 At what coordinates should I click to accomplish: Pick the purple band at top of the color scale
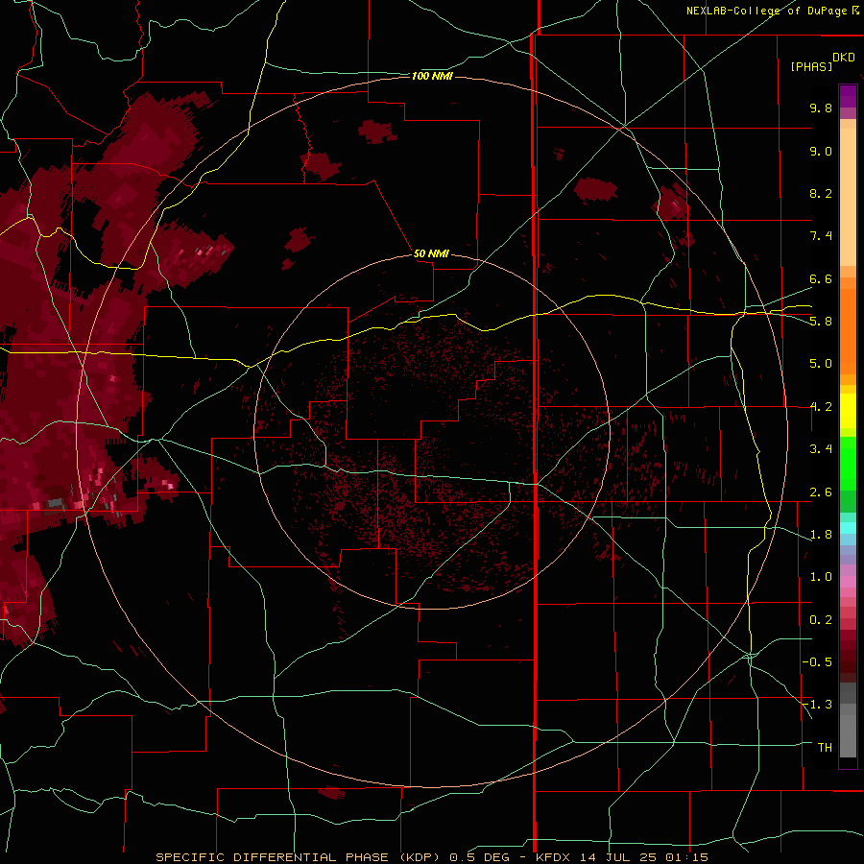click(x=848, y=96)
